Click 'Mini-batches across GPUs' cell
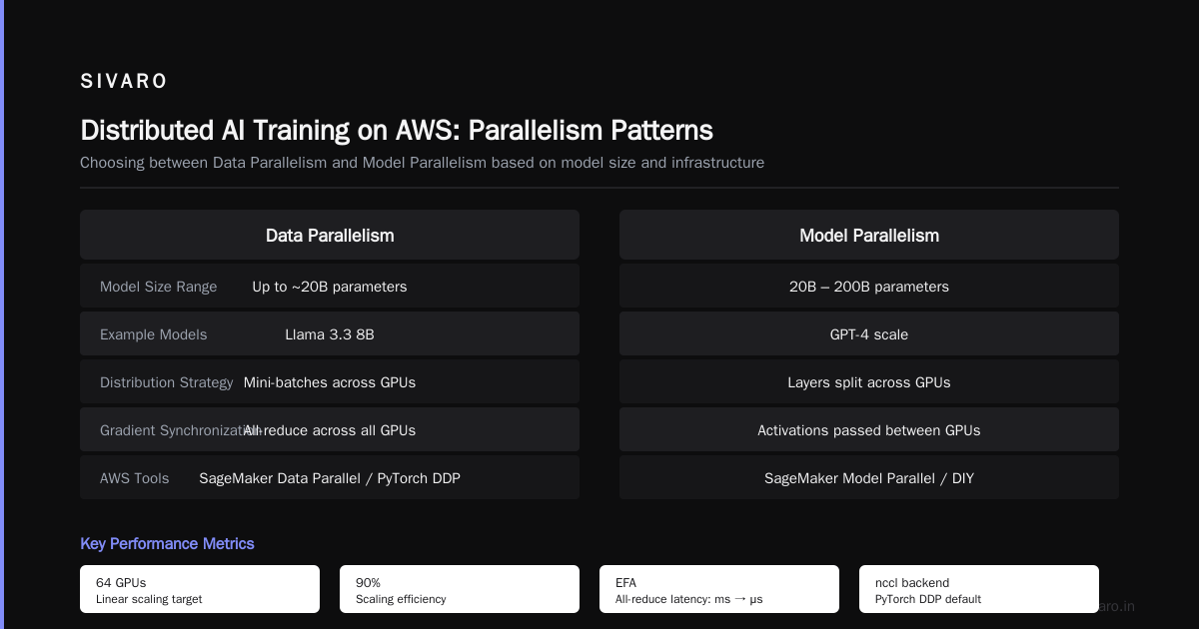Screen dimensions: 1199x629 coord(330,382)
